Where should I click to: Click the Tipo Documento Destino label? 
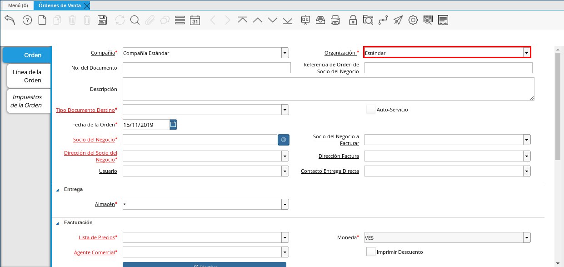(x=85, y=110)
